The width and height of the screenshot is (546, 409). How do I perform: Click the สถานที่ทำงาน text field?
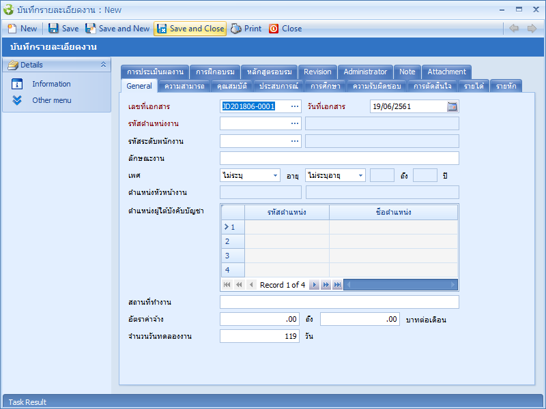(339, 302)
